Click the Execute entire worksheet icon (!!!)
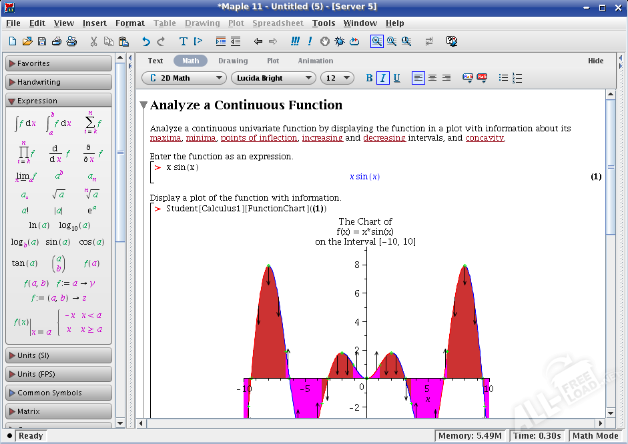 (295, 41)
